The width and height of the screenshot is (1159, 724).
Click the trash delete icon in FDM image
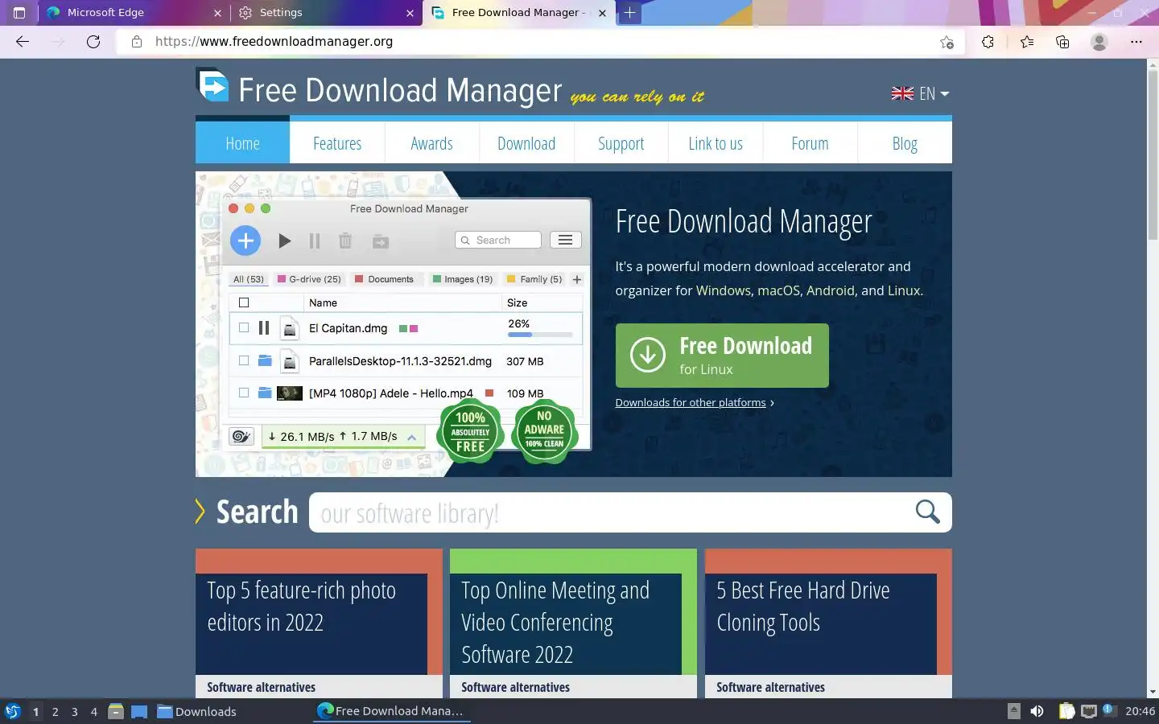[x=345, y=241]
